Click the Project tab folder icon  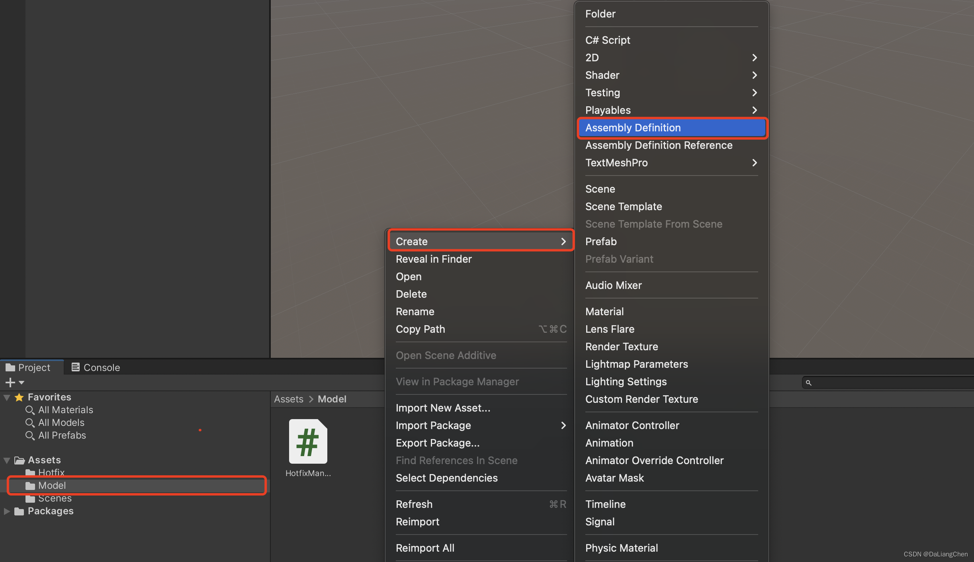pyautogui.click(x=10, y=367)
